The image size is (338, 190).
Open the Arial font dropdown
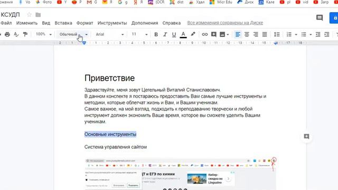(109, 34)
